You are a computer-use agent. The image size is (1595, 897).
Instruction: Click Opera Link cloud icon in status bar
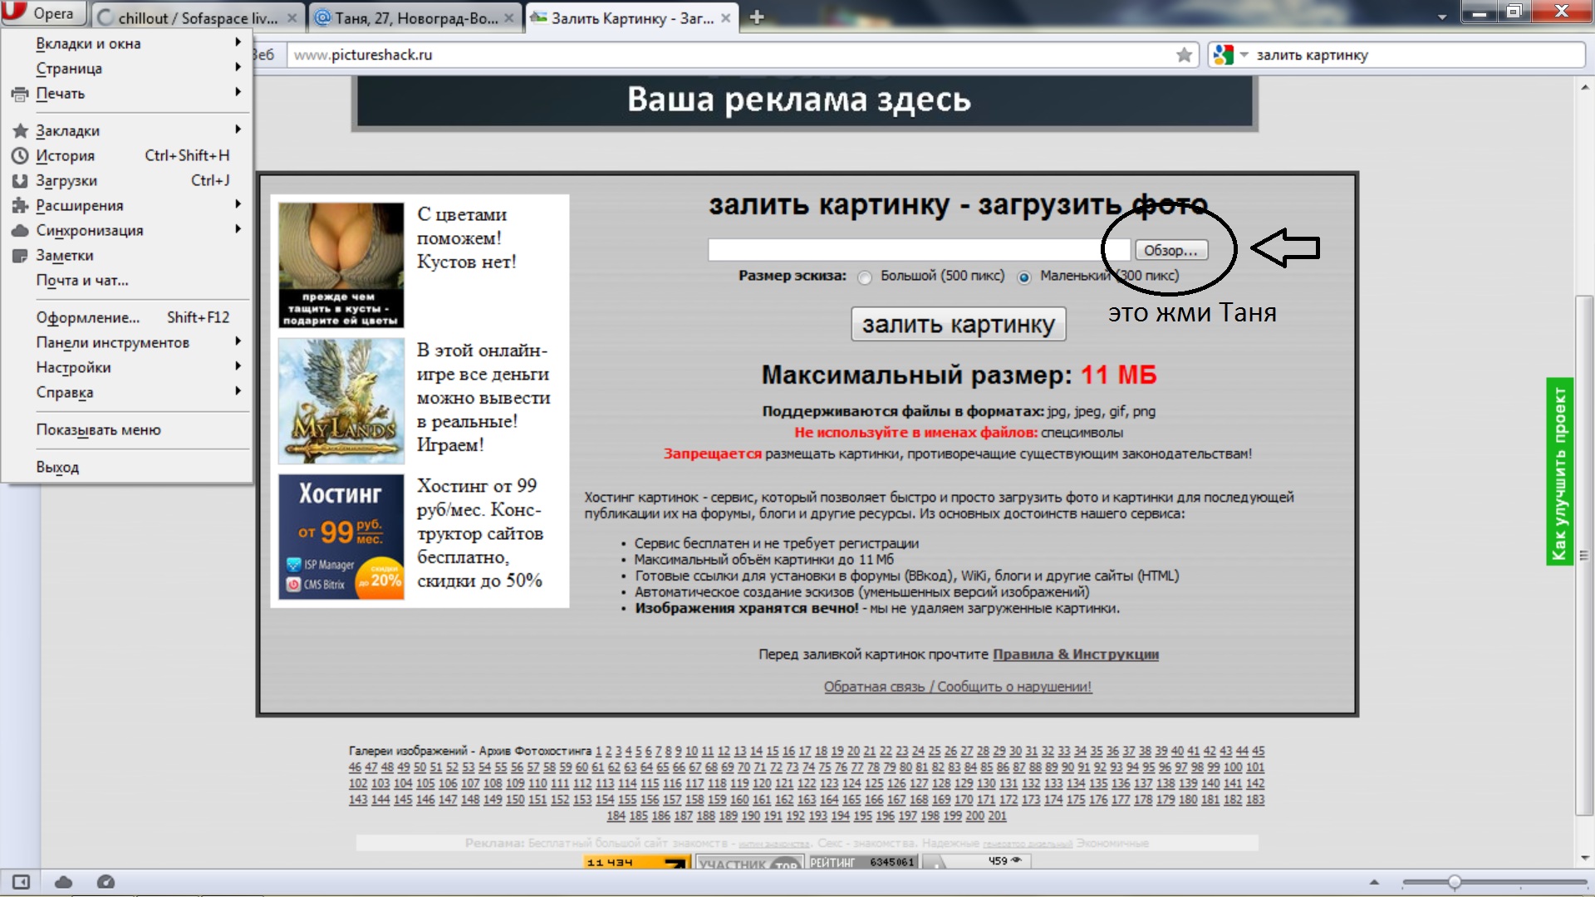(63, 882)
